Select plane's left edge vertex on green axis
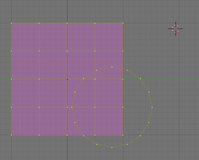 coord(11,79)
